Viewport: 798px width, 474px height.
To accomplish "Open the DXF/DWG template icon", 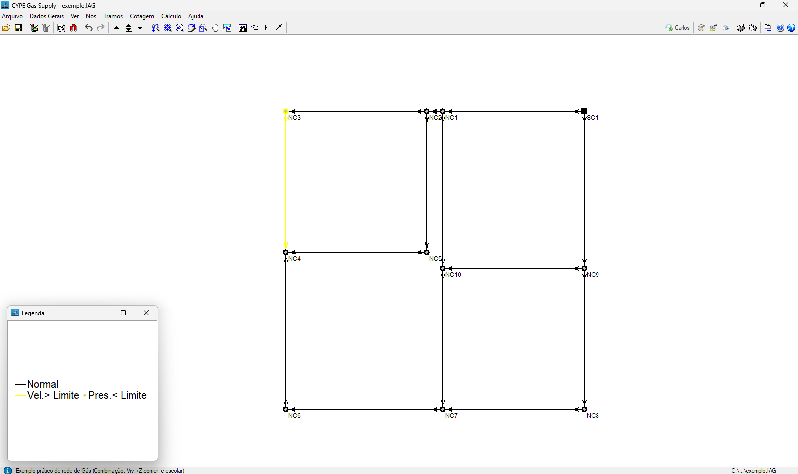I will point(61,28).
